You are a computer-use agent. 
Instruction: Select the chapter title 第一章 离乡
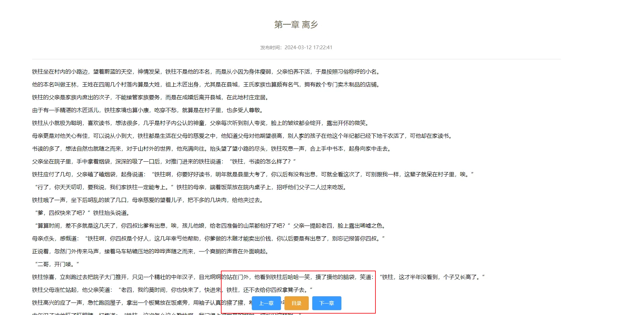point(296,25)
